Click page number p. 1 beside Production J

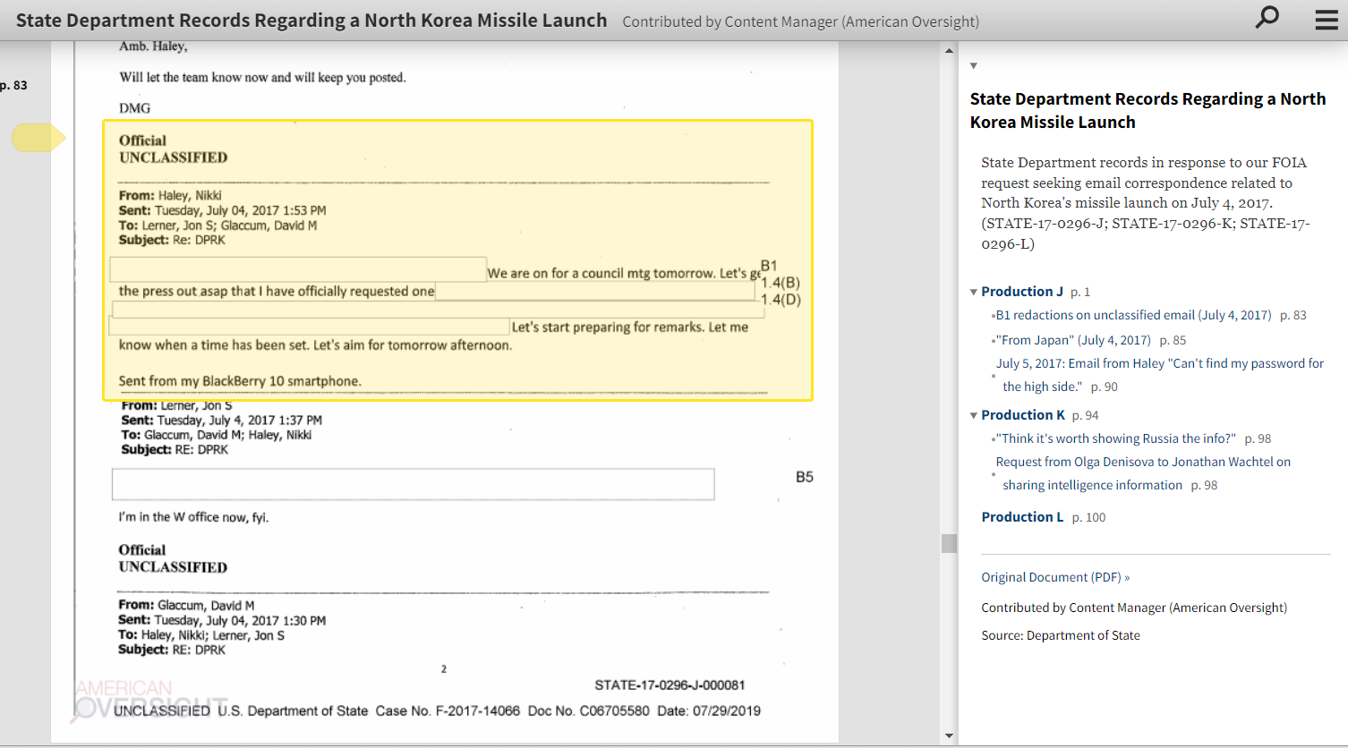[1080, 292]
